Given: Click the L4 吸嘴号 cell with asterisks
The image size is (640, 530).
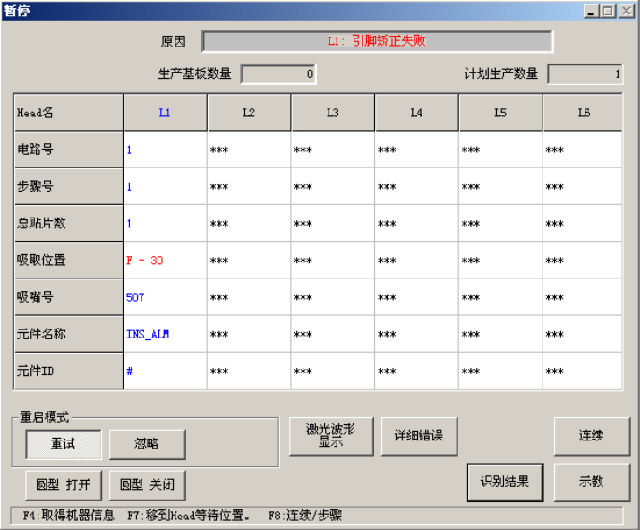Looking at the screenshot, I should (x=417, y=297).
